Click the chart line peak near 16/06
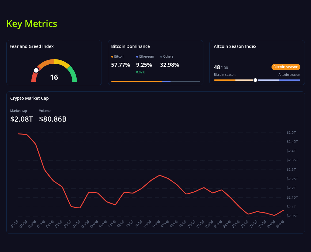This screenshot has width=311, height=252. 160,176
